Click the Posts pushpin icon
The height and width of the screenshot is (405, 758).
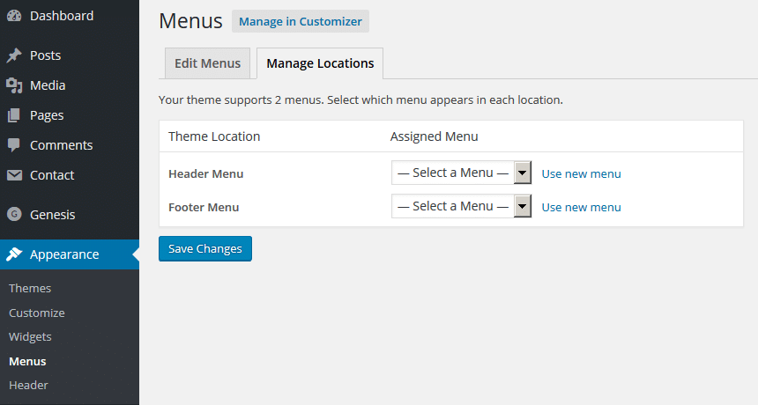[x=14, y=55]
